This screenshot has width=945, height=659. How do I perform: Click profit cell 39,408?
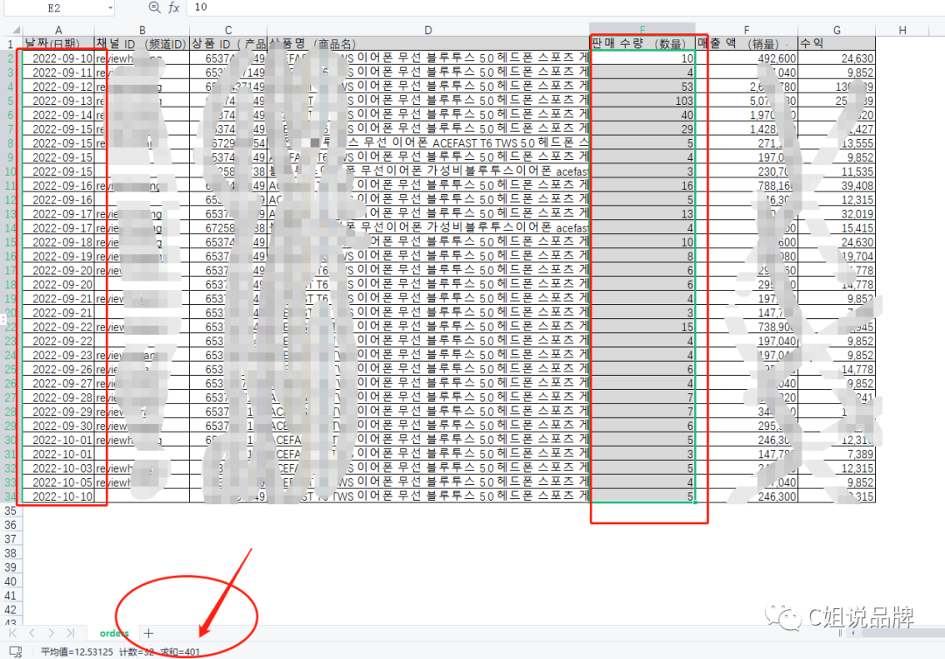point(836,185)
